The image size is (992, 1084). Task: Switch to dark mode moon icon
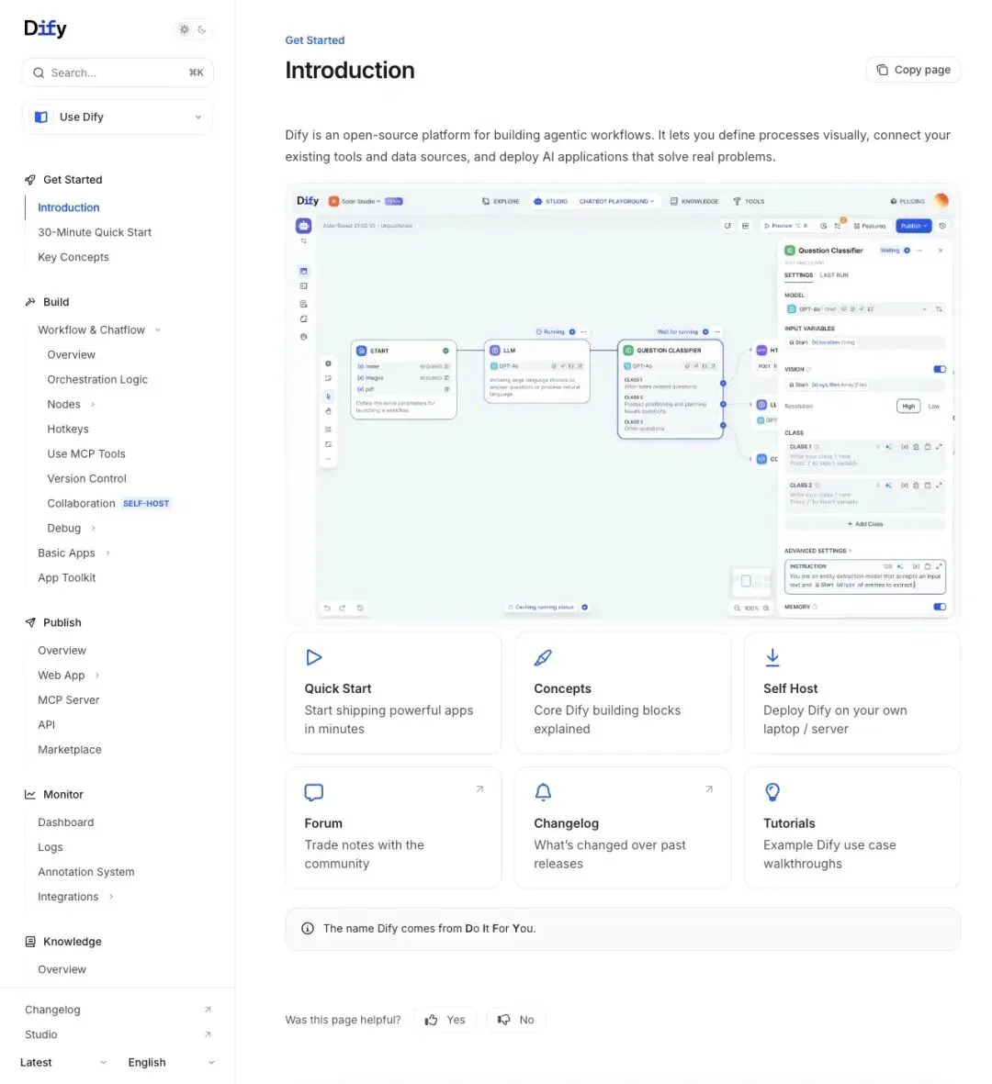[x=202, y=29]
